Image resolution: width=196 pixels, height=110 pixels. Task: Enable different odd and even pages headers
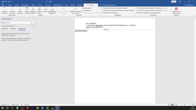118,10
